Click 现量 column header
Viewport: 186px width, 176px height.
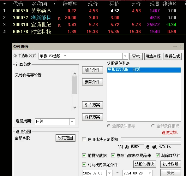(154, 4)
